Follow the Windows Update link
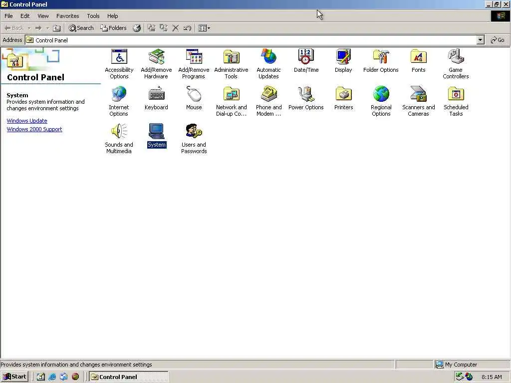Viewport: 511px width, 383px height. pos(27,121)
